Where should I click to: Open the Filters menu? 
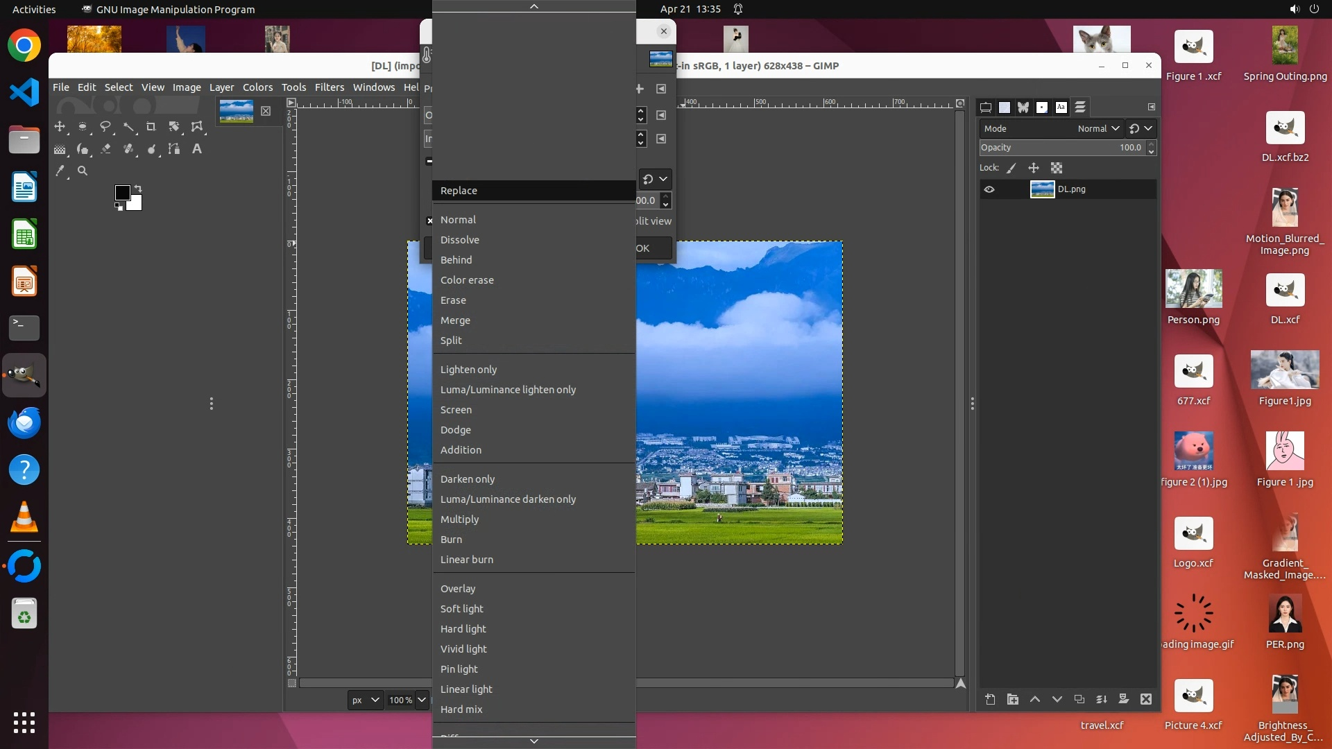(329, 87)
